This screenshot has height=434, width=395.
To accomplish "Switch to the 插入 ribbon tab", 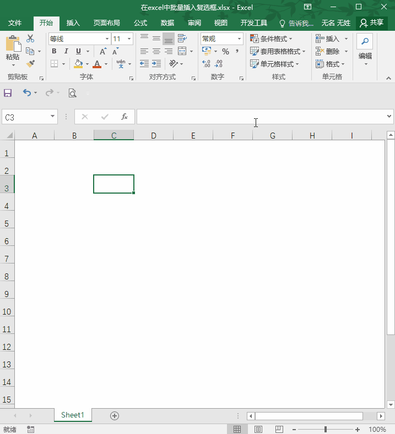I will click(73, 23).
